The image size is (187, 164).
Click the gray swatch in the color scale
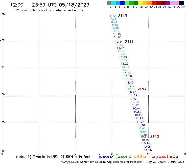109,3
